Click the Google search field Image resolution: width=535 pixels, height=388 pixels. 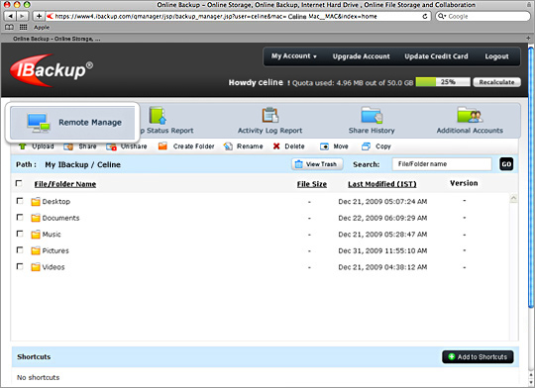482,16
